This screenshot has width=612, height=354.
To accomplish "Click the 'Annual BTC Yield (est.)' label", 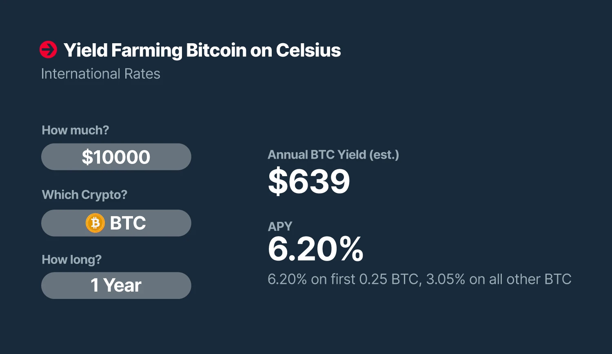I will pos(333,155).
